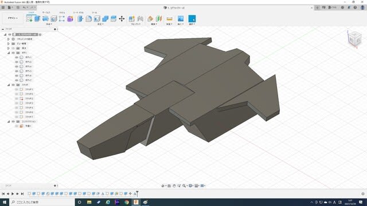Switch to the Sheet Metal (シートメタル) tab
The height and width of the screenshot is (206, 367).
click(79, 13)
